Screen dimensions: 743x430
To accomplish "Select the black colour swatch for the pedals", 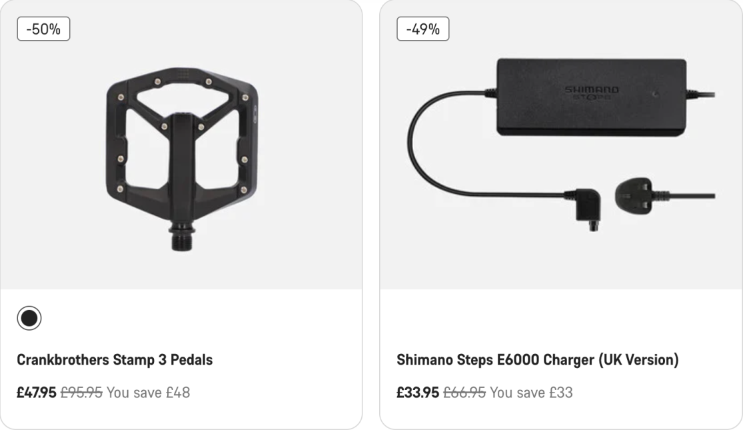I will (x=29, y=318).
